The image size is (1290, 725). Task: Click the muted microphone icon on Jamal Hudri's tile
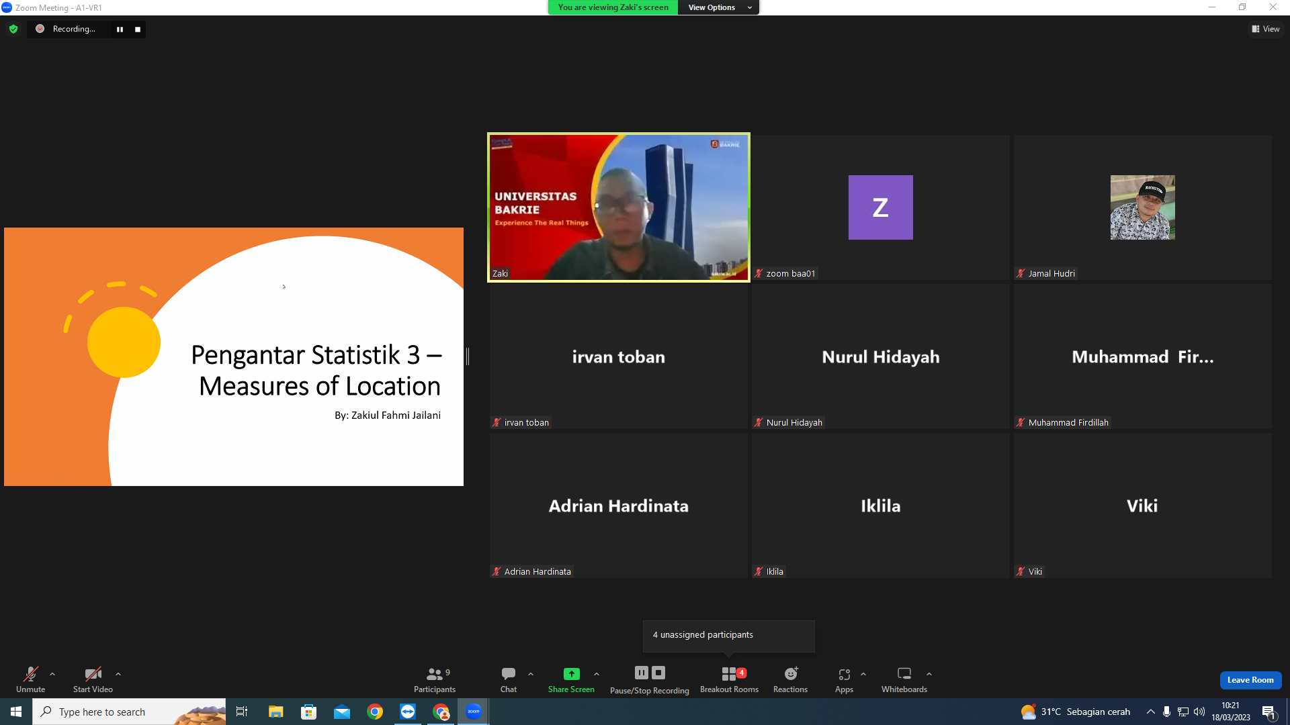click(x=1021, y=273)
